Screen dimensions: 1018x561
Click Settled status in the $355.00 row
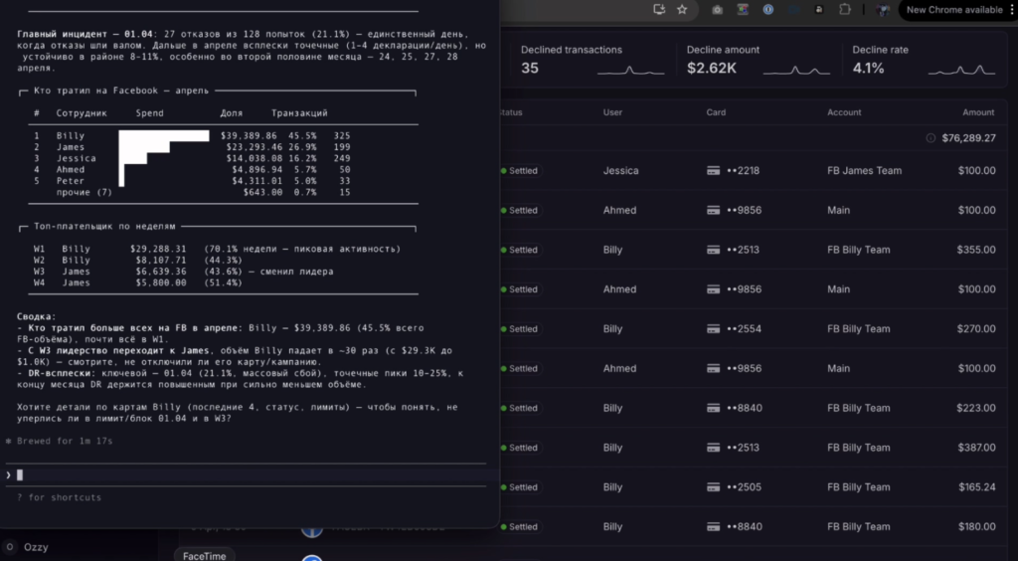(x=519, y=250)
